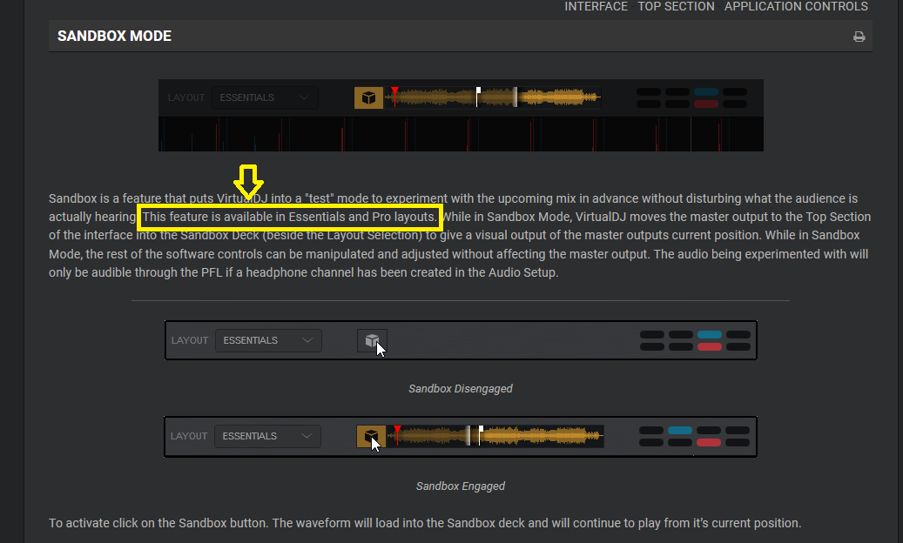Open the INTERFACE breadcrumb link
This screenshot has height=543, width=903.
pyautogui.click(x=596, y=6)
